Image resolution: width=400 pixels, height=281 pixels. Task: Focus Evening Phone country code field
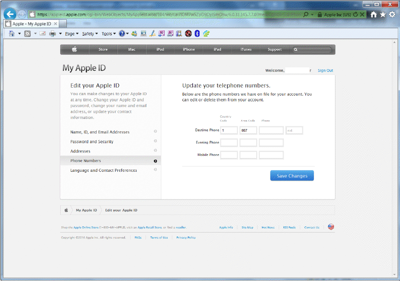tap(229, 143)
